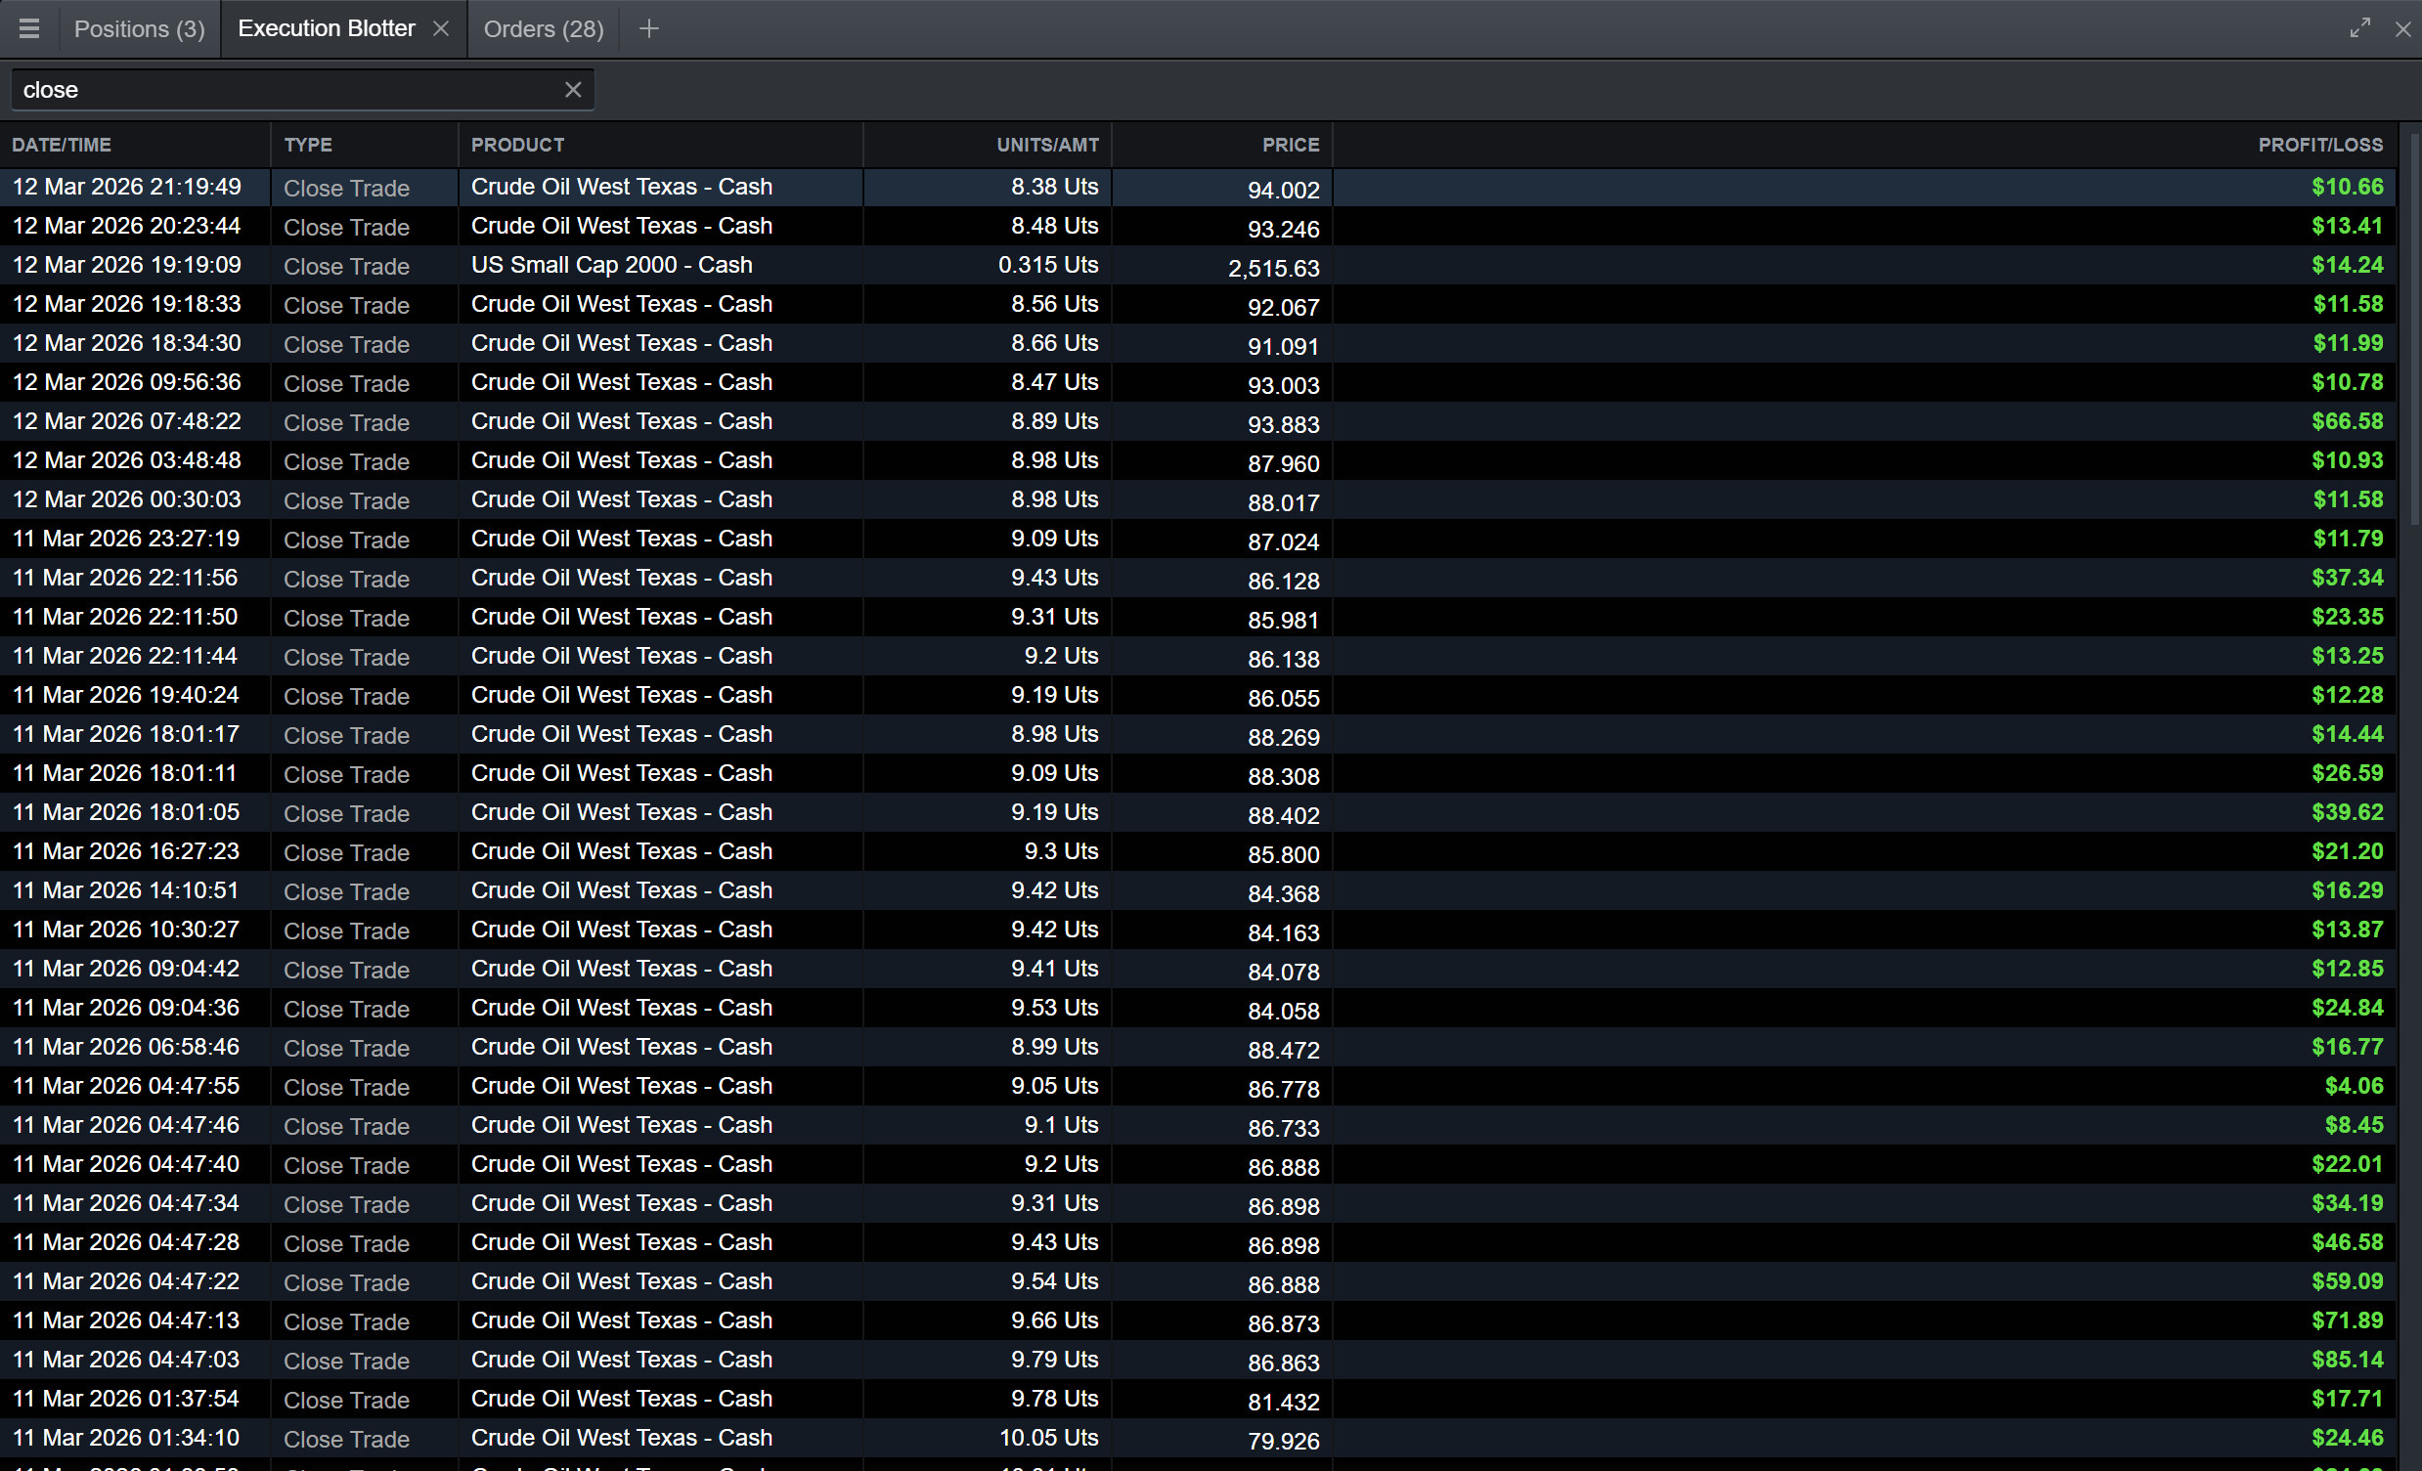This screenshot has width=2422, height=1471.
Task: Click the filter search input field
Action: [286, 89]
